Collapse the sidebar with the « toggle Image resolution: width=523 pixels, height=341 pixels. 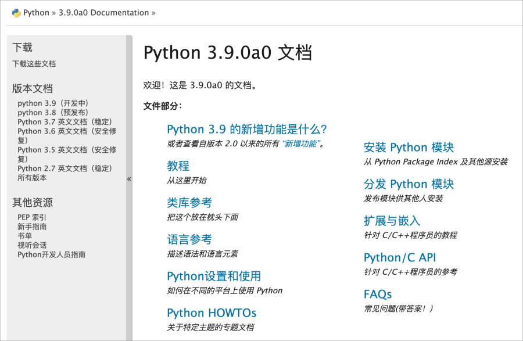pyautogui.click(x=129, y=179)
